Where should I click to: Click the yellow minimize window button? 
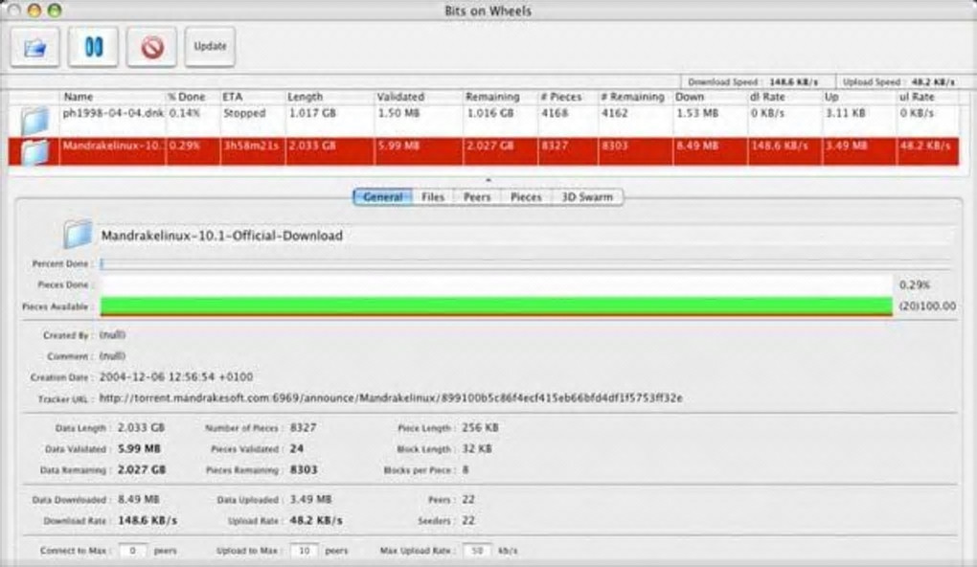coord(34,10)
